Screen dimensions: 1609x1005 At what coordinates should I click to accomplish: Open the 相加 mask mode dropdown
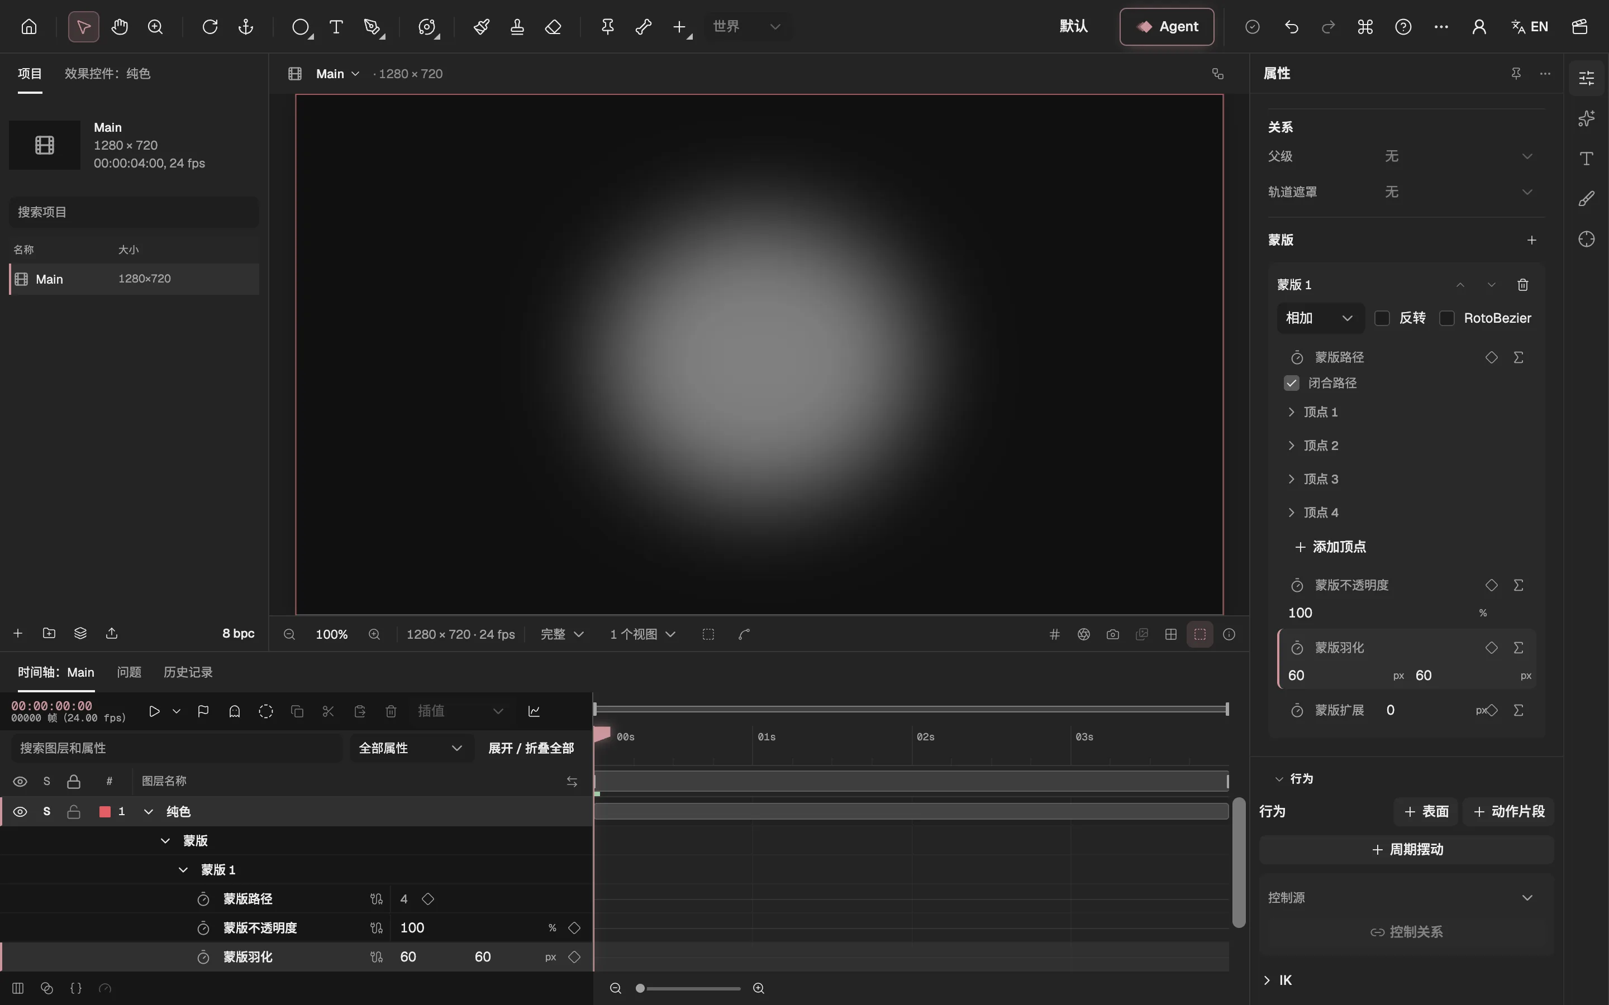[x=1320, y=318]
